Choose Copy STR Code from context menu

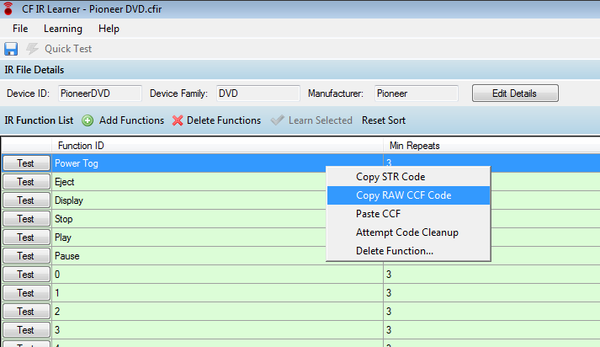pyautogui.click(x=390, y=177)
